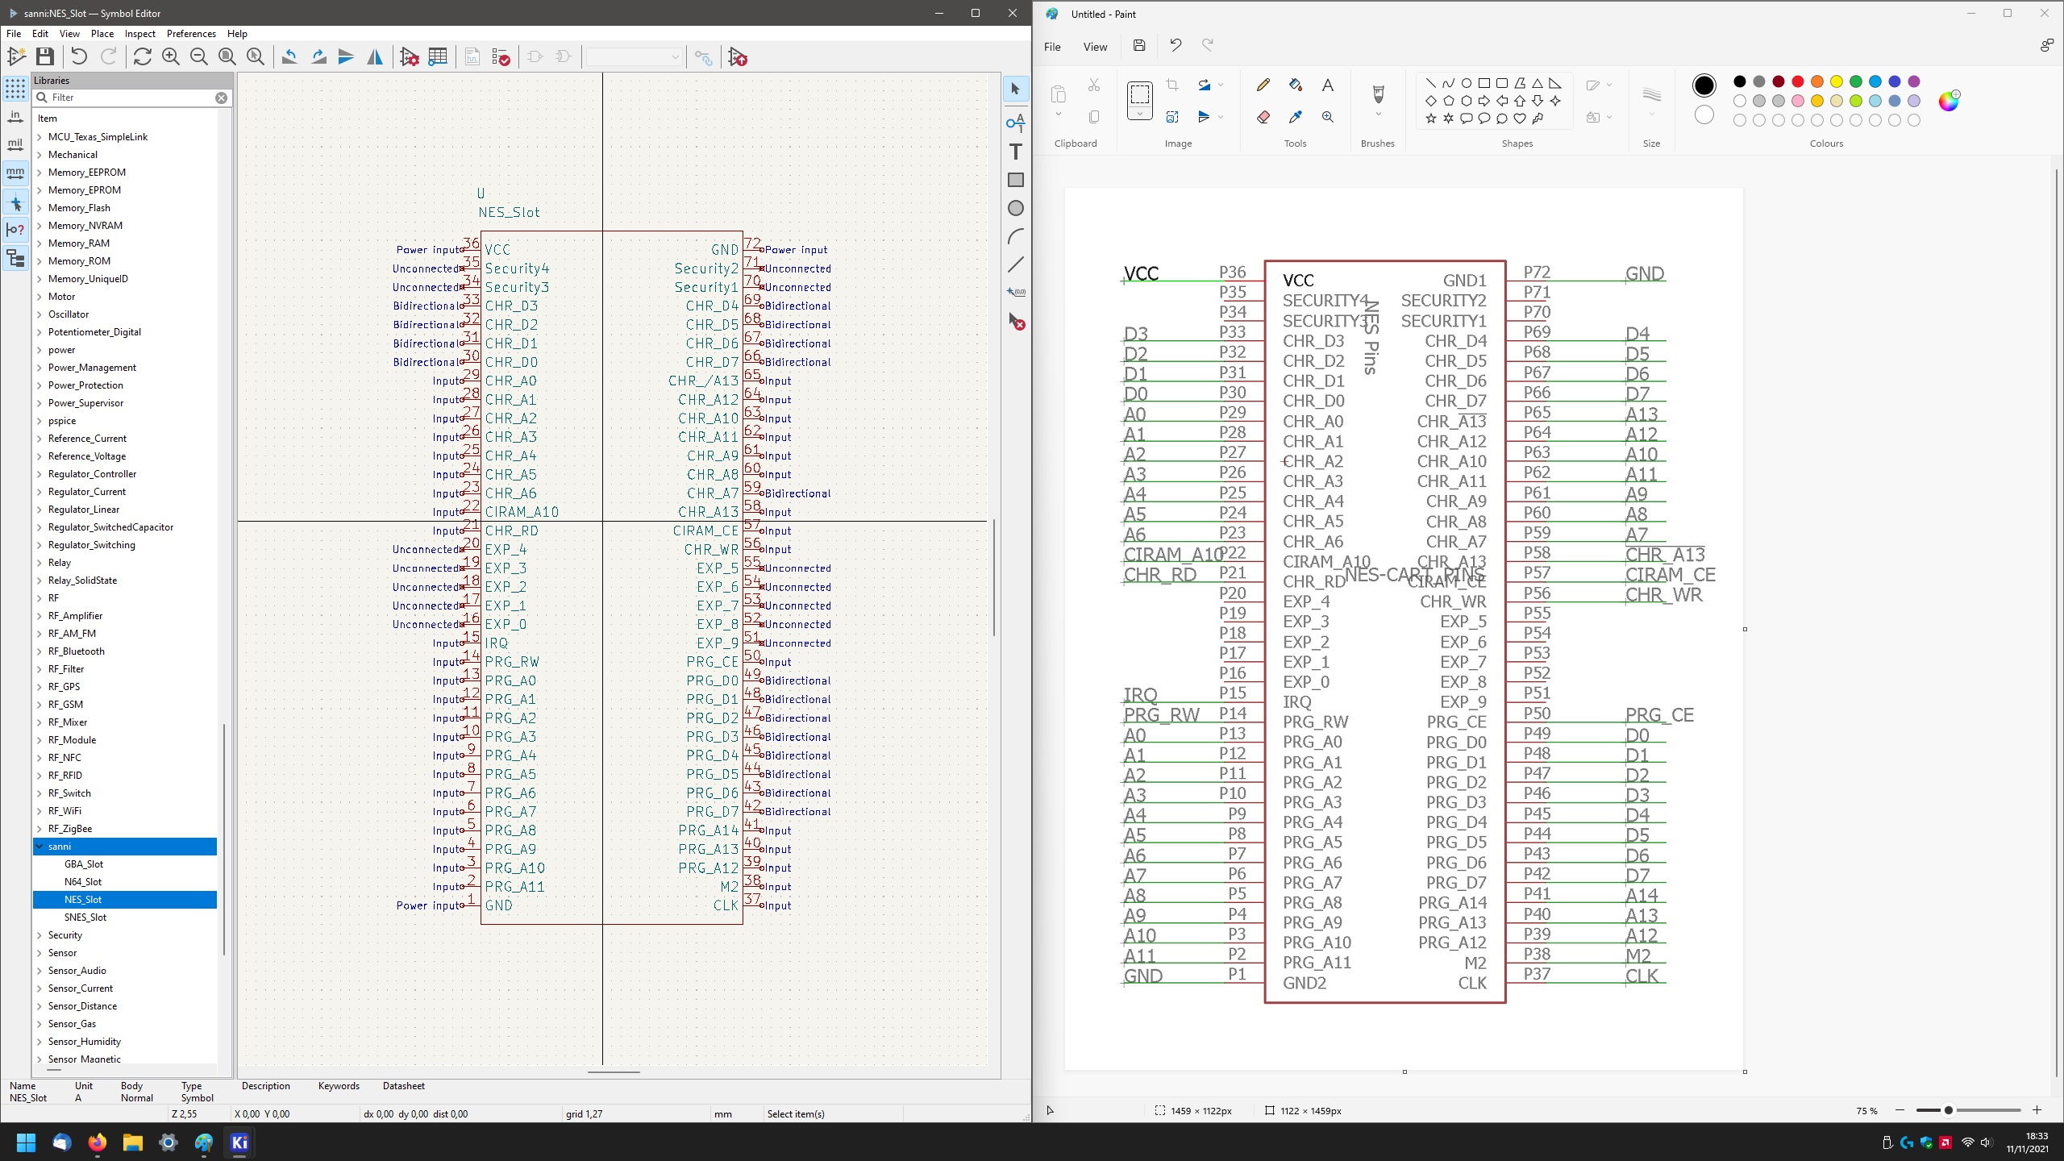Select the Magnifier tool in Paint
Screen dimensions: 2064x1161
[1327, 117]
